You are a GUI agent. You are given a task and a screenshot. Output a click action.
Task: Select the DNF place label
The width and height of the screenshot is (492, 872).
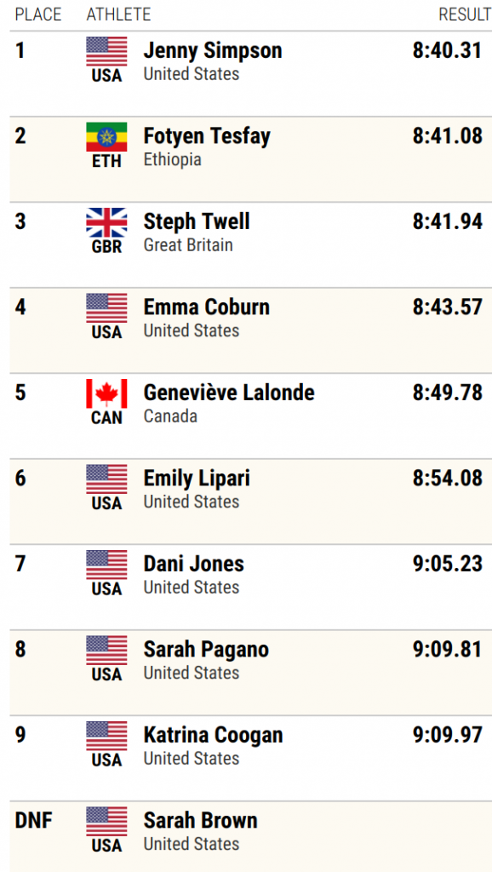pyautogui.click(x=34, y=821)
